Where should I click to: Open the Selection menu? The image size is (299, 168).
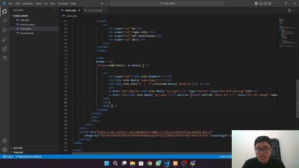tap(28, 3)
